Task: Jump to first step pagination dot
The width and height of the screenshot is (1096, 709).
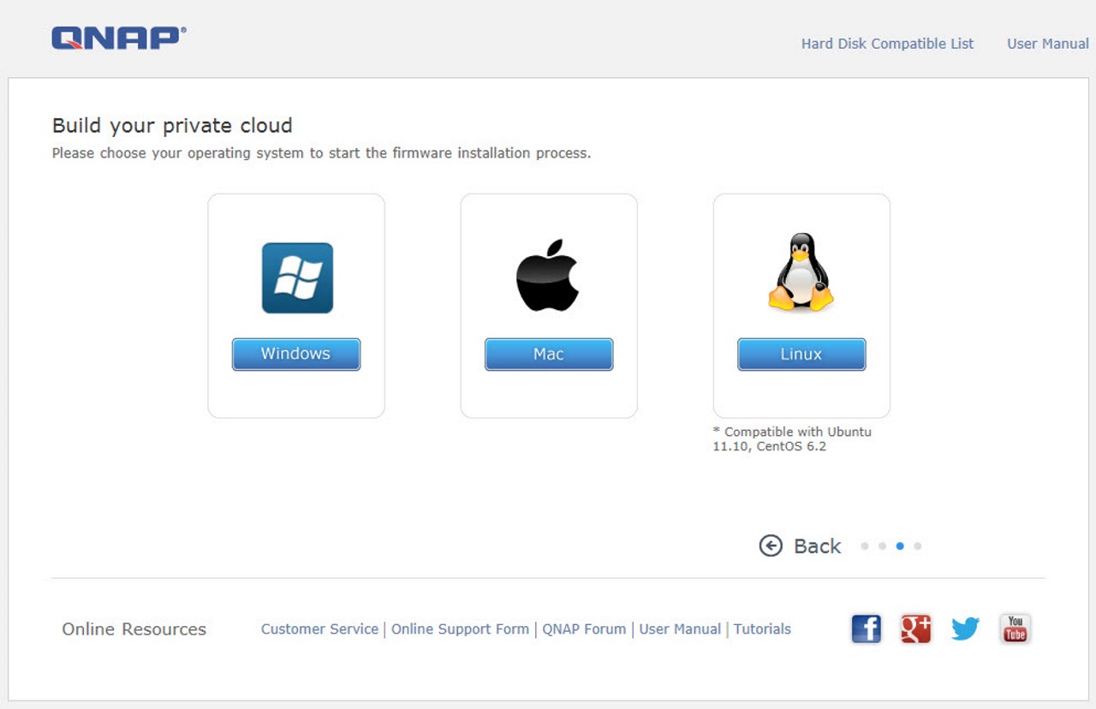Action: [x=865, y=546]
